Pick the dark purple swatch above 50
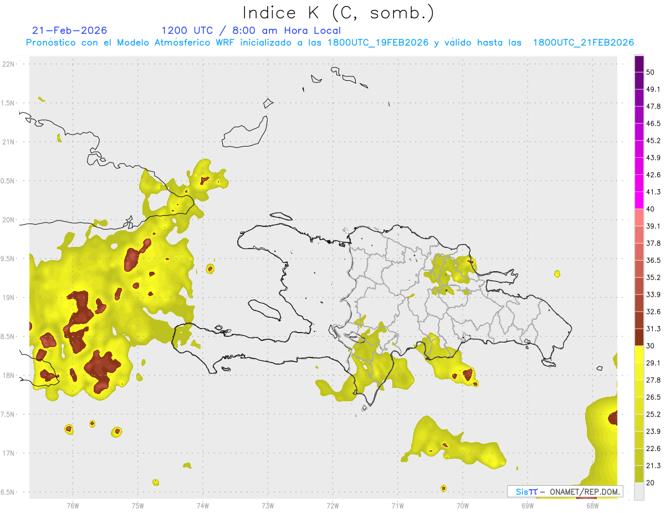The image size is (665, 513). click(x=639, y=64)
